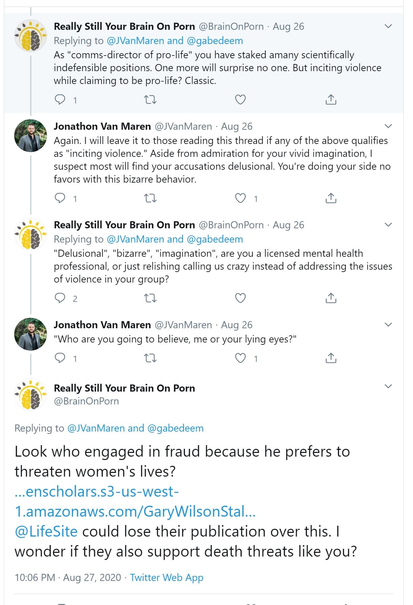Like the "lying eyes" tweet
Image resolution: width=413 pixels, height=605 pixels.
coord(240,358)
